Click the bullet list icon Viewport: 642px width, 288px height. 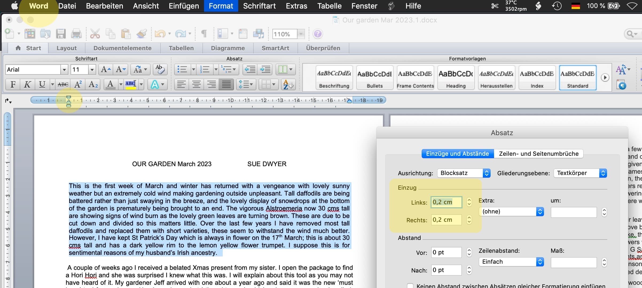click(x=182, y=69)
